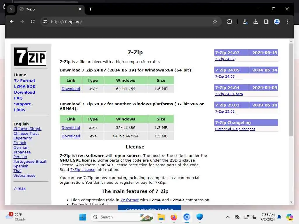
Task: Click the page vertical scrollbar thumb
Action: (x=291, y=90)
